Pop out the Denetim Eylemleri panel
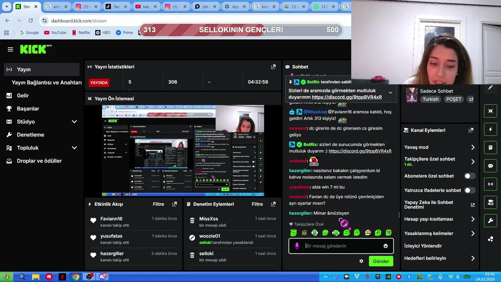 click(x=273, y=204)
